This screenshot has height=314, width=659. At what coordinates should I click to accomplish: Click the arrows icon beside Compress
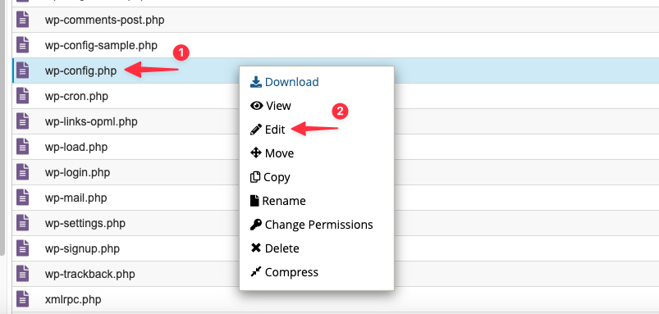255,272
